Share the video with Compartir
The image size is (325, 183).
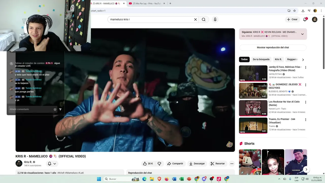point(175,164)
